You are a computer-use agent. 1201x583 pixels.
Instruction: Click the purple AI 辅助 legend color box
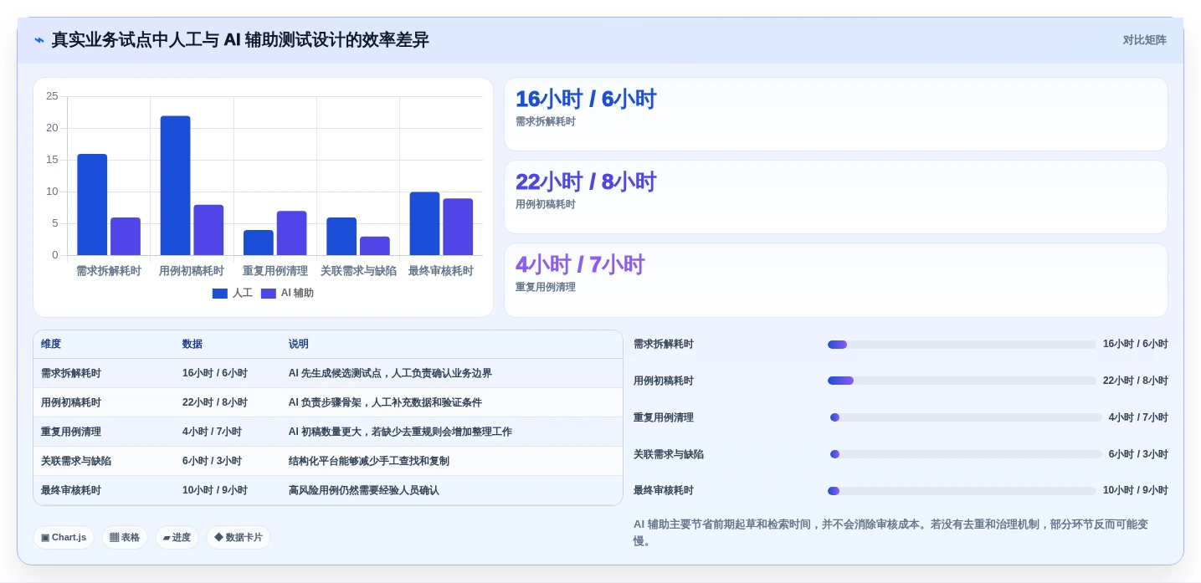[269, 294]
